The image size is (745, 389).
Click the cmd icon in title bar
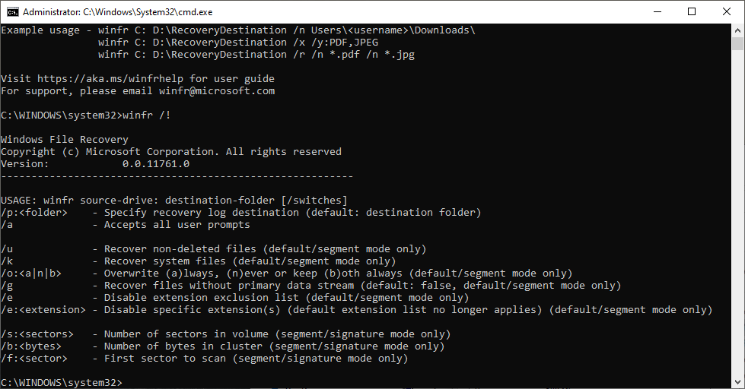(x=12, y=12)
